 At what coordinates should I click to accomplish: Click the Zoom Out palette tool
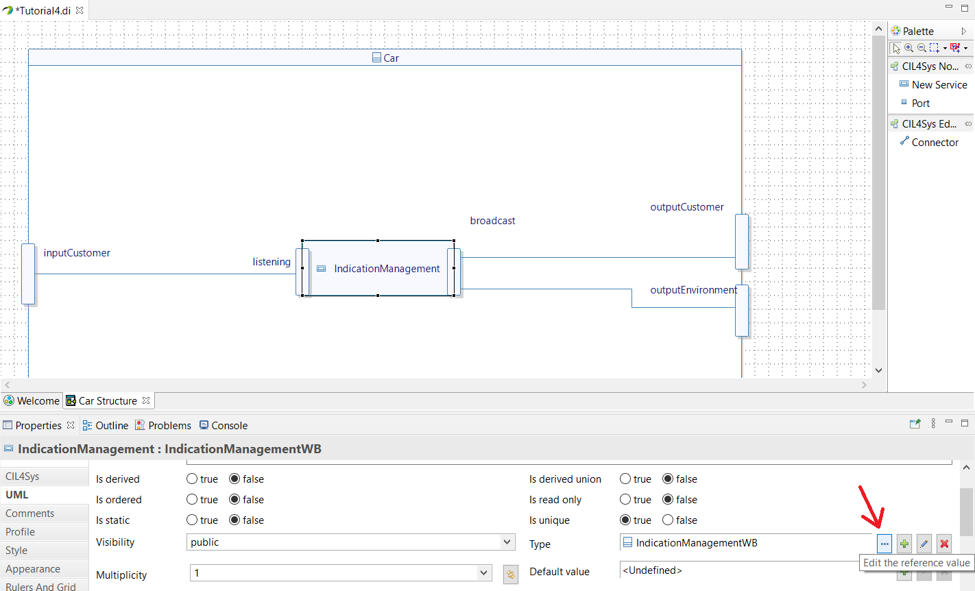click(922, 48)
